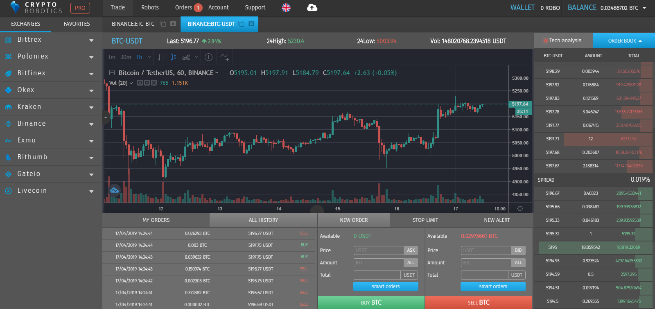Toggle Vol indicator visibility eye

click(140, 83)
